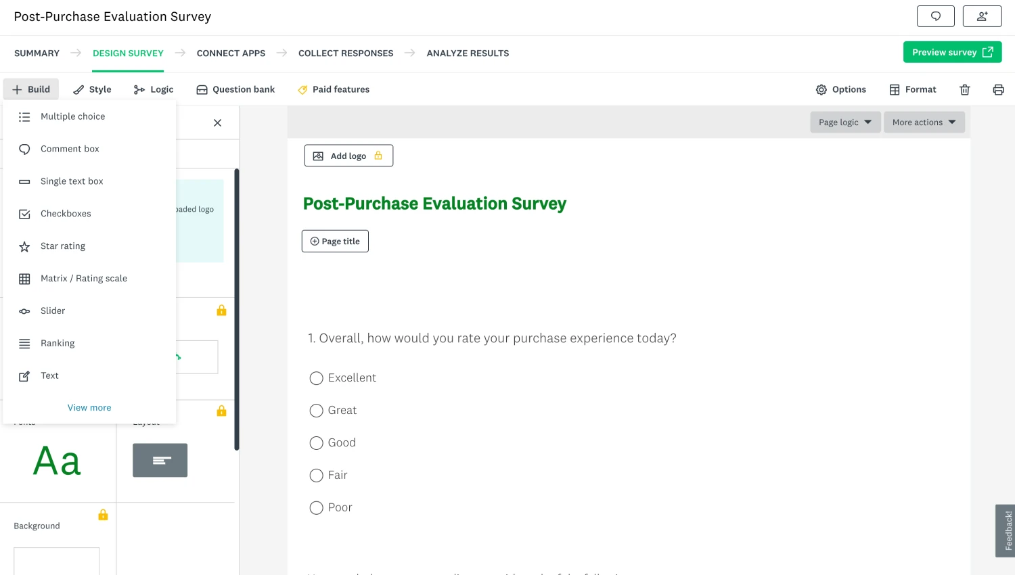This screenshot has height=575, width=1015.
Task: Switch to the CONNECT APPS tab
Action: 231,53
